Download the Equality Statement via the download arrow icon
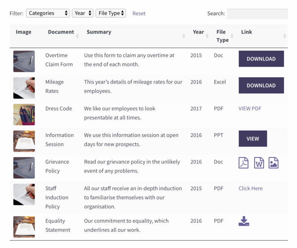The image size is (297, 248). [x=244, y=221]
